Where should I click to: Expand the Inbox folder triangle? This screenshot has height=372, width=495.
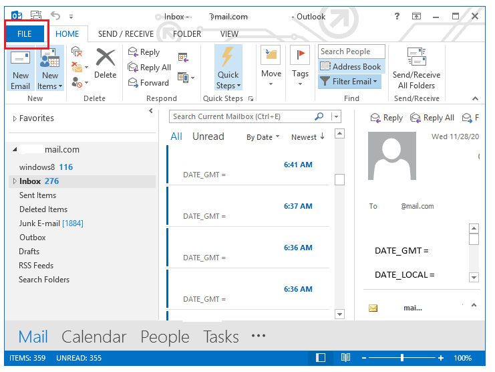point(15,181)
